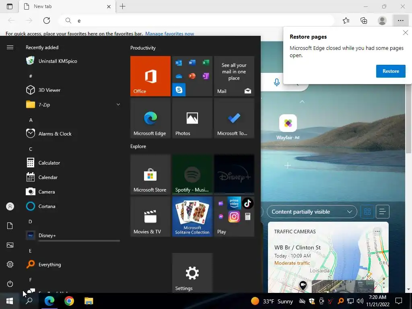
Task: Launch Microsoft Edge tile in Start menu
Action: (150, 118)
